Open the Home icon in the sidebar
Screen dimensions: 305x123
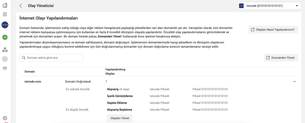(x=5, y=5)
